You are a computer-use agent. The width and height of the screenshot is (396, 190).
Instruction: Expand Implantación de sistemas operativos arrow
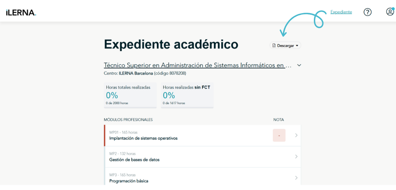coord(296,135)
